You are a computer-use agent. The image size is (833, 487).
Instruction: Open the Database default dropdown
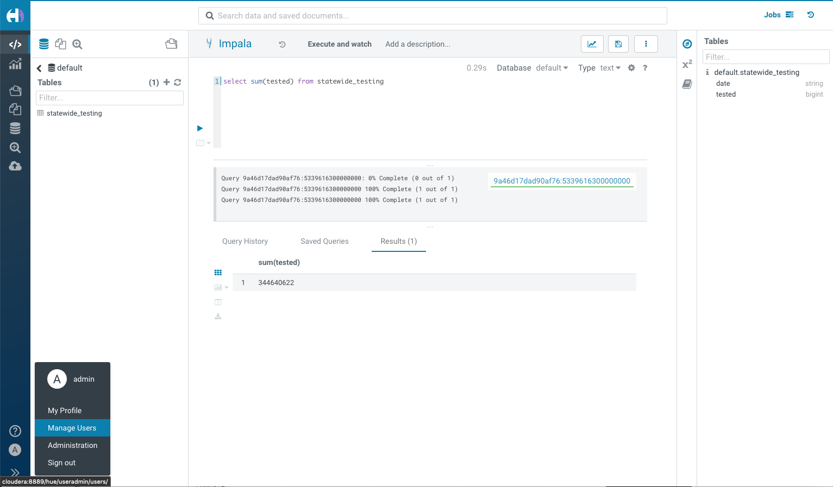tap(552, 67)
